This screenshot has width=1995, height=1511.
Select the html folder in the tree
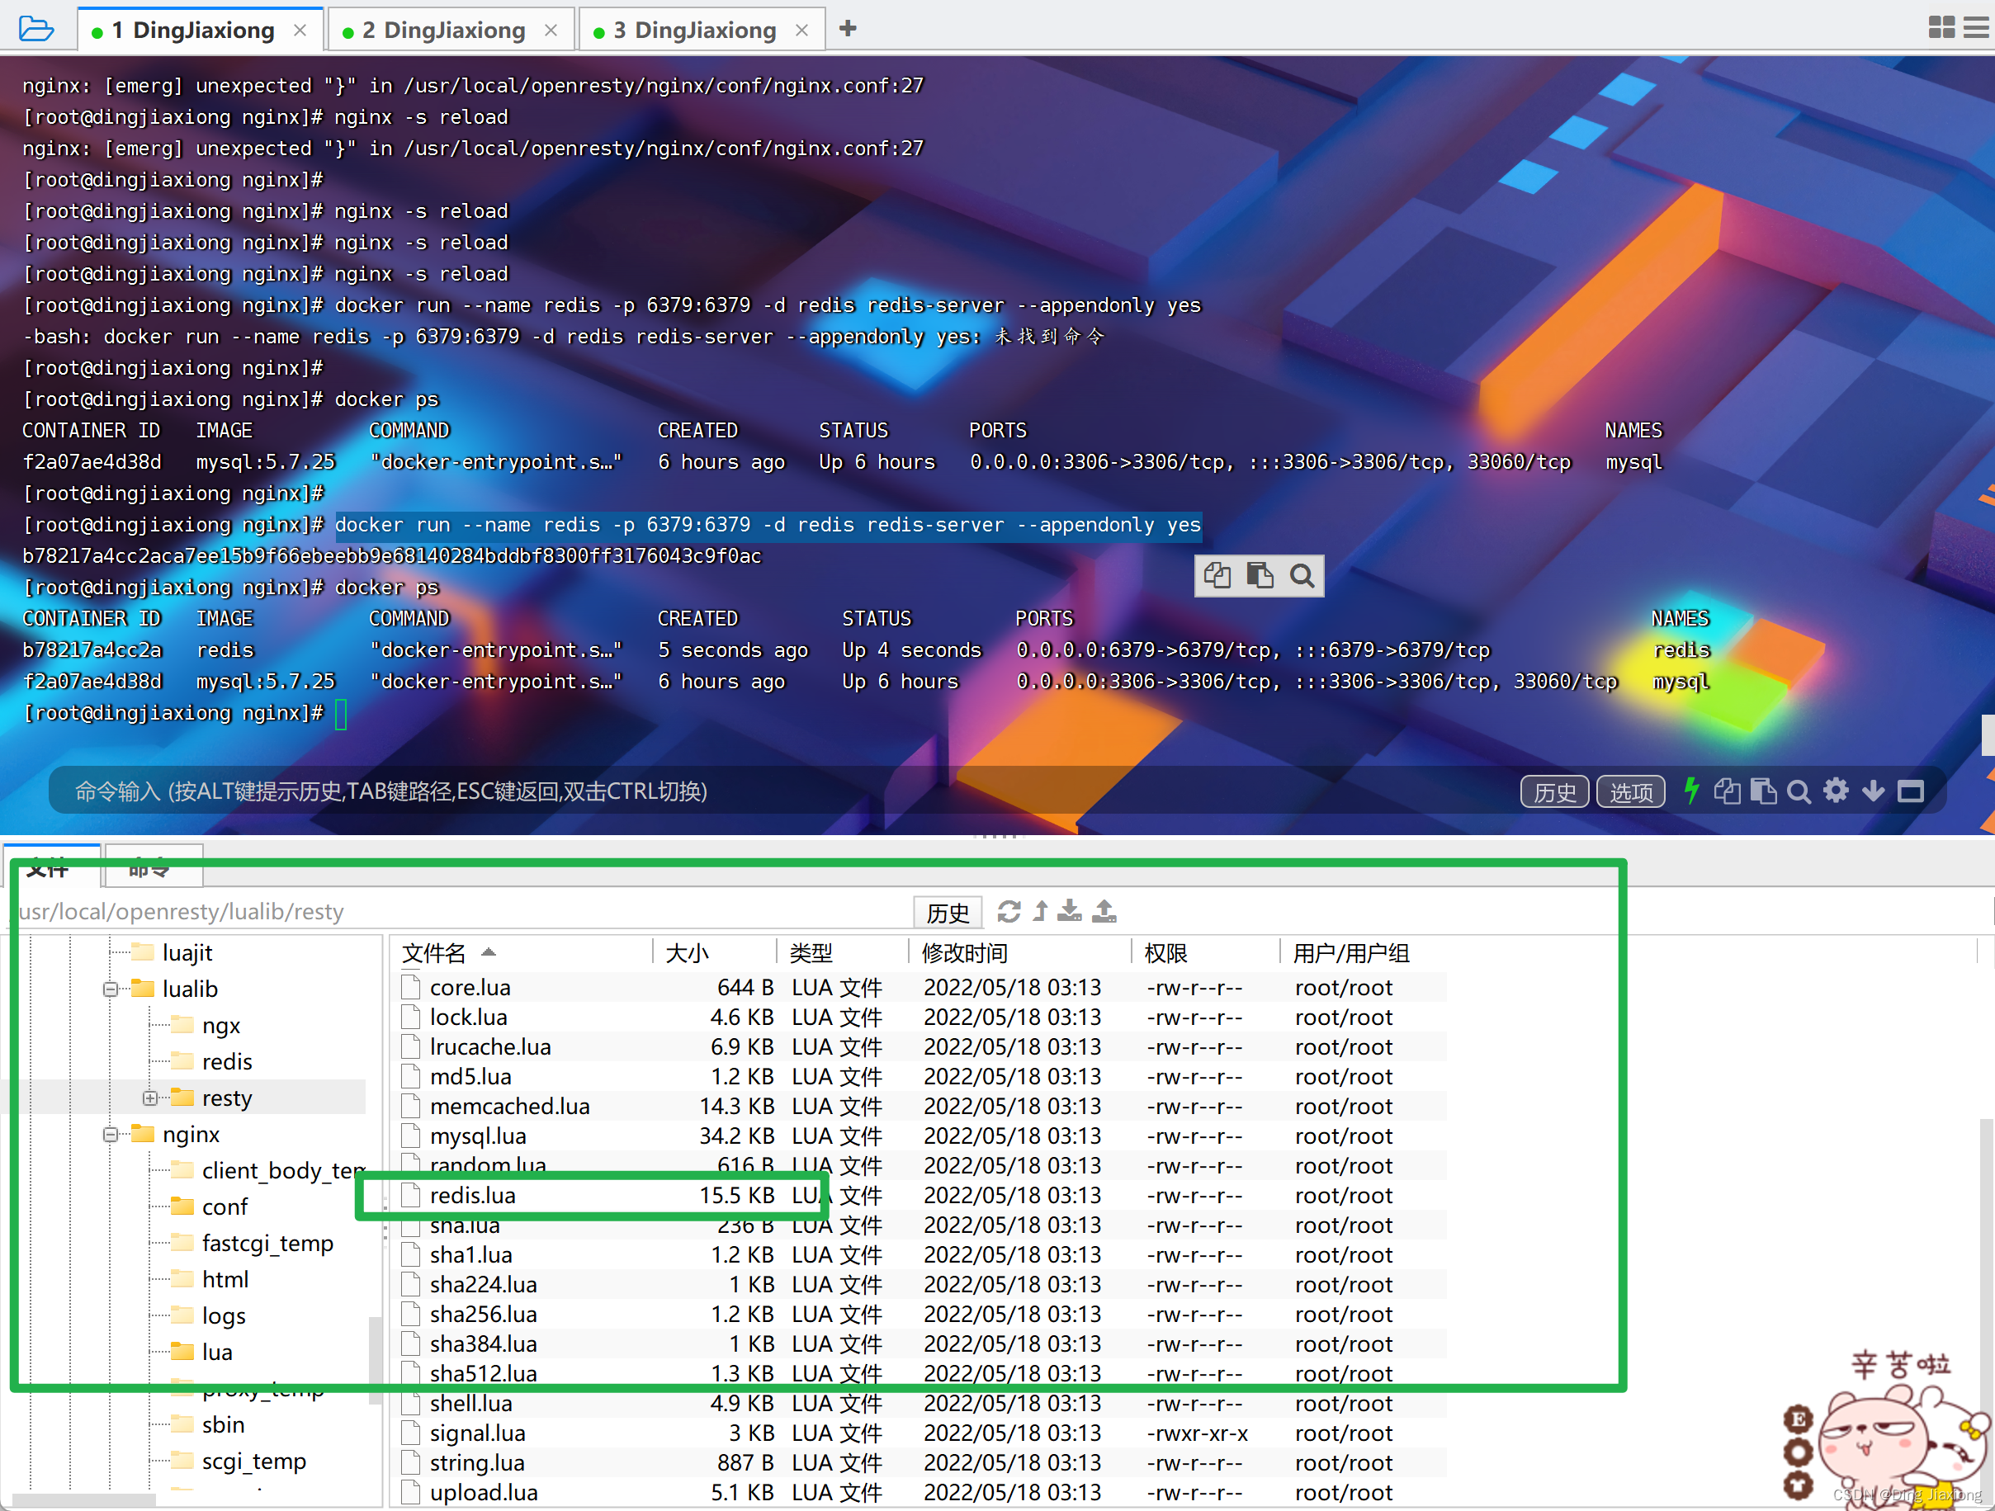pyautogui.click(x=210, y=1280)
